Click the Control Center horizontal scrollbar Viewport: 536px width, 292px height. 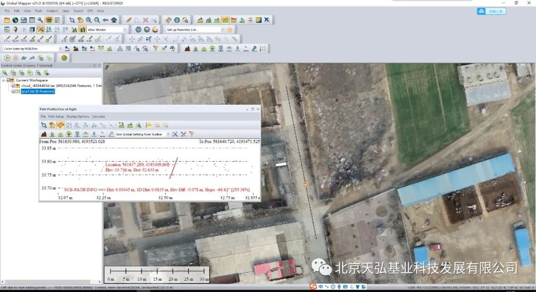pyautogui.click(x=51, y=282)
